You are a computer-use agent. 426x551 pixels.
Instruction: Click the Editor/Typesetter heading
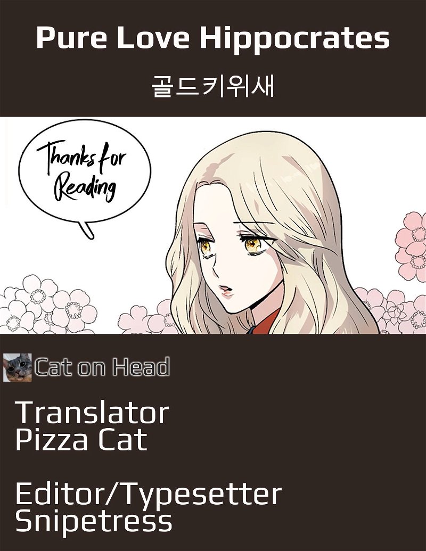coord(149,494)
